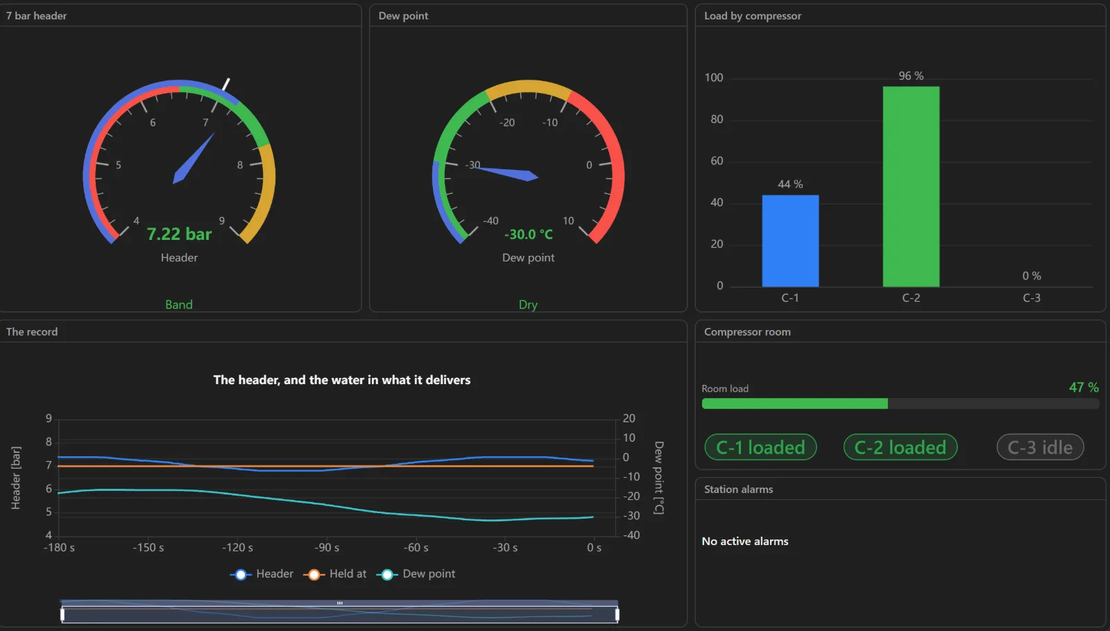Screen dimensions: 1110x631
Task: Click the Room load label
Action: [725, 388]
